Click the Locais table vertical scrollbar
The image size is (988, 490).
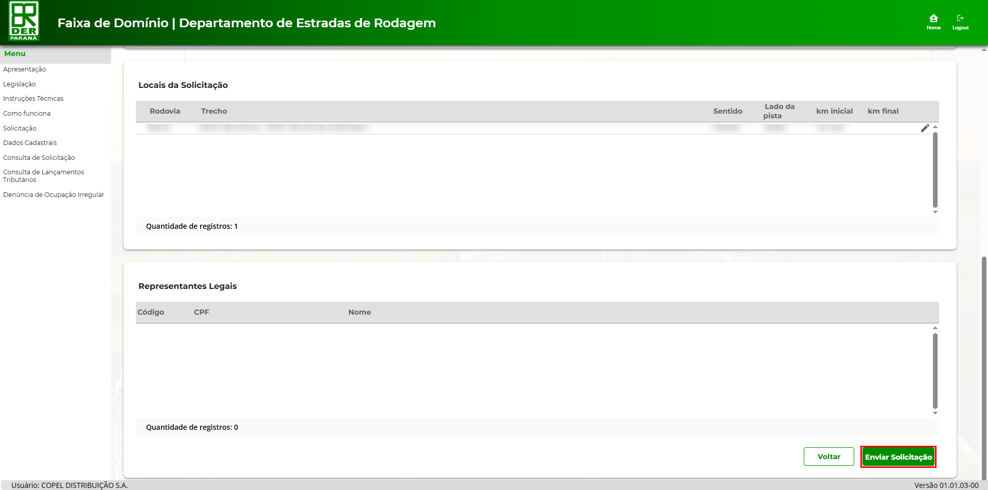point(935,170)
